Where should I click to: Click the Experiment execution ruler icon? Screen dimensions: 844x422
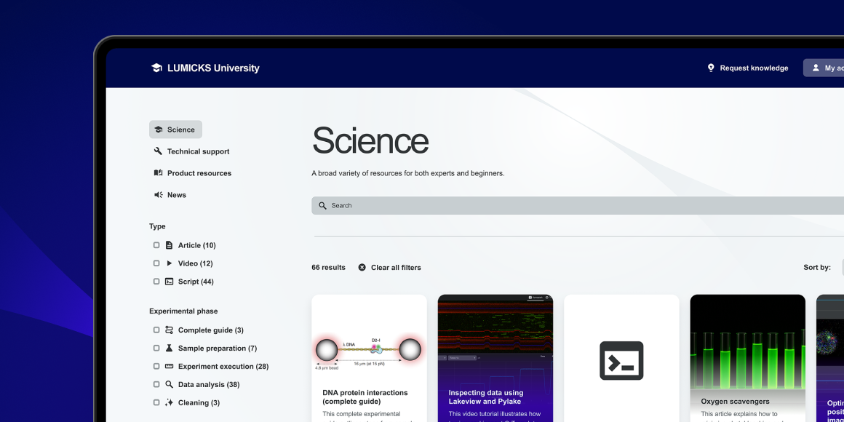click(169, 366)
